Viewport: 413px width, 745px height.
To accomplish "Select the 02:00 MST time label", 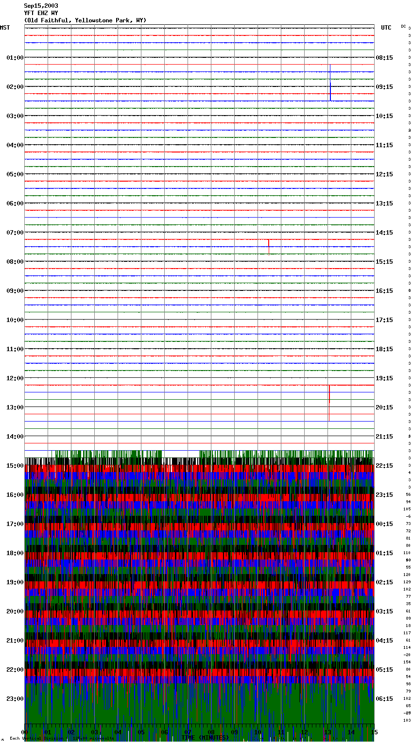I will click(x=15, y=87).
